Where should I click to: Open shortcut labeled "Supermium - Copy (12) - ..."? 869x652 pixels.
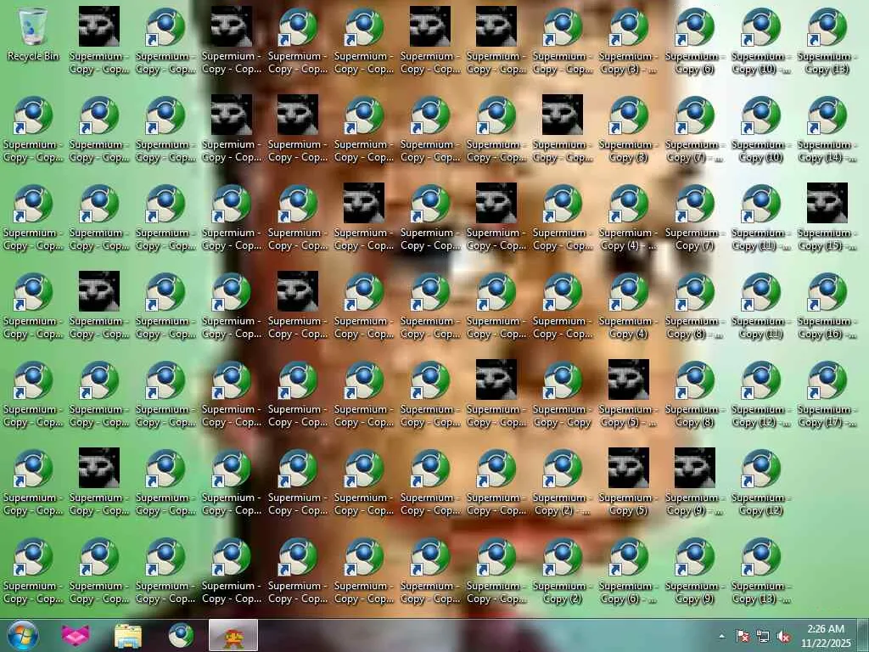coord(760,393)
